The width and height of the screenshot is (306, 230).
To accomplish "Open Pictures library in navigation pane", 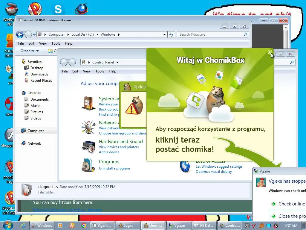I will click(x=36, y=112).
